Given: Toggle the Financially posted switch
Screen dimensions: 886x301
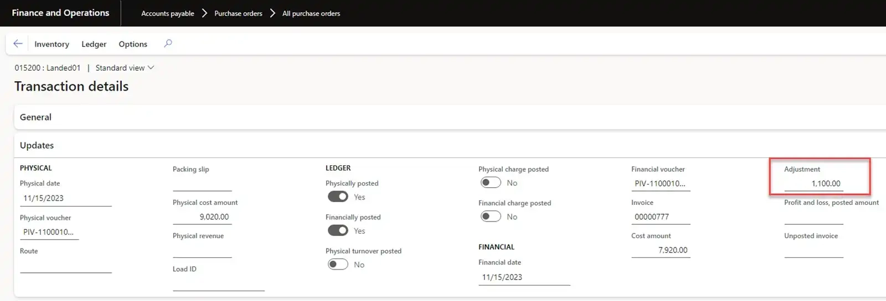Looking at the screenshot, I should point(338,230).
